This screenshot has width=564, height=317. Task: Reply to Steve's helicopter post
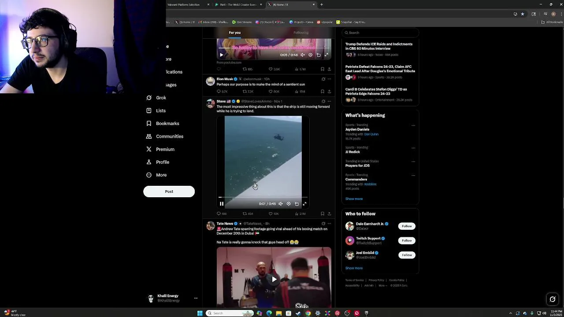click(222, 214)
